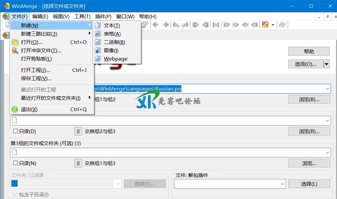
Task: Toggle the 只读(D) read-only checkbox
Action: 15,131
